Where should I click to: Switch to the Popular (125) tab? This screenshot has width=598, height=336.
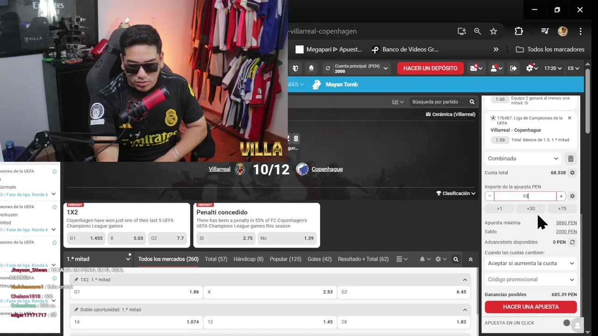point(285,259)
